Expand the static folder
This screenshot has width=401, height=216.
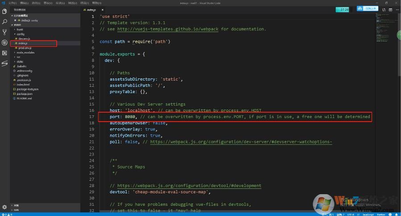point(20,61)
